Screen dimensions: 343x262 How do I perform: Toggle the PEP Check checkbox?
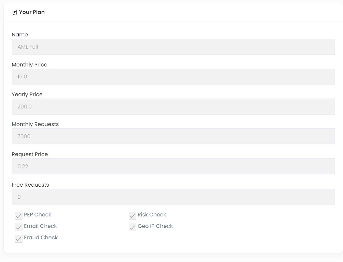point(19,216)
